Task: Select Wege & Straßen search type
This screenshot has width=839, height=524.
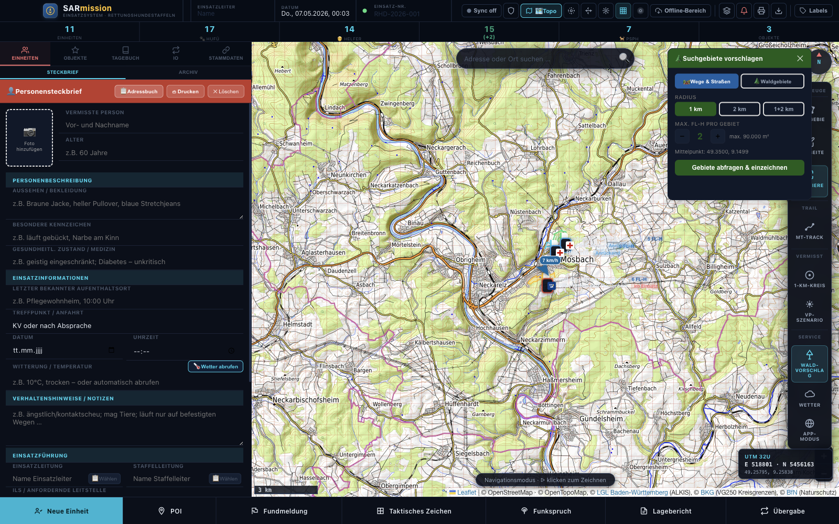Action: 706,81
